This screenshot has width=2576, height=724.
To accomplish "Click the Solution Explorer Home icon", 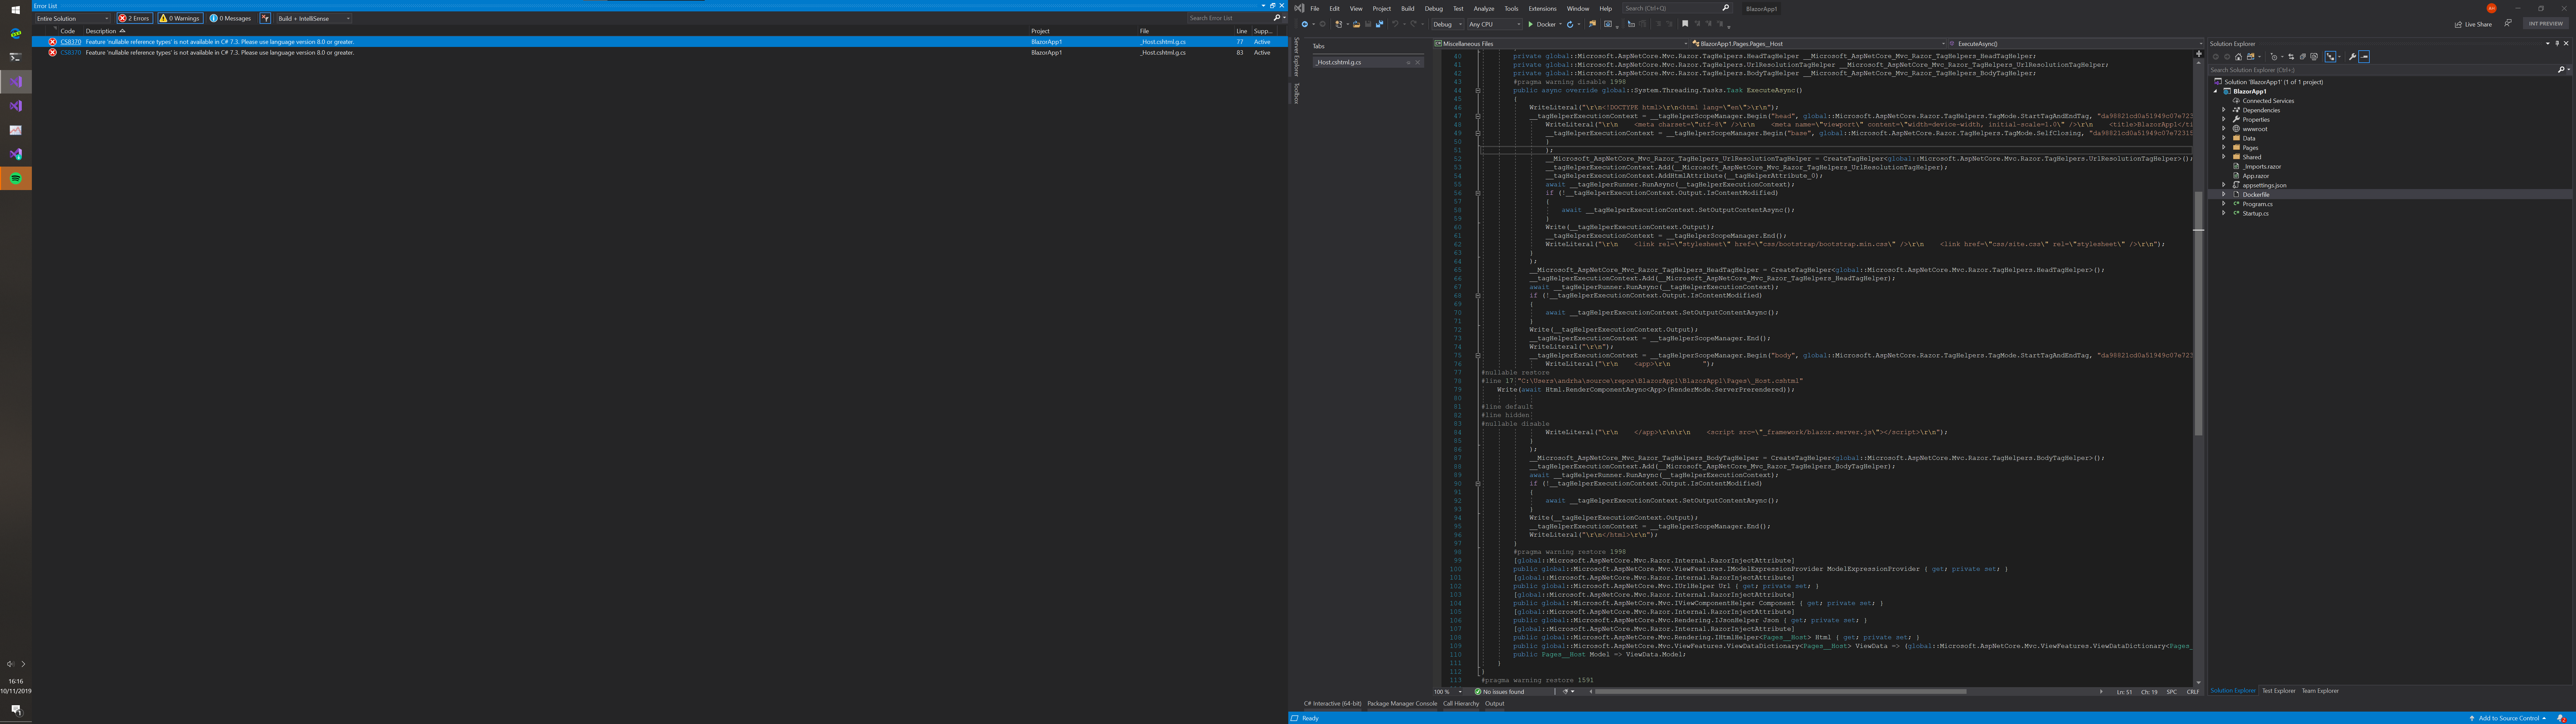I will click(x=2239, y=57).
